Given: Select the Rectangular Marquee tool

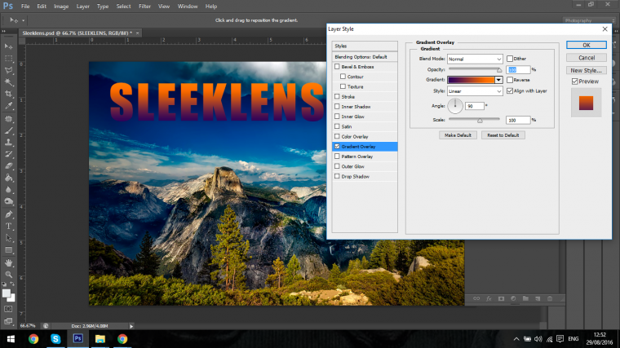Looking at the screenshot, I should coord(8,59).
